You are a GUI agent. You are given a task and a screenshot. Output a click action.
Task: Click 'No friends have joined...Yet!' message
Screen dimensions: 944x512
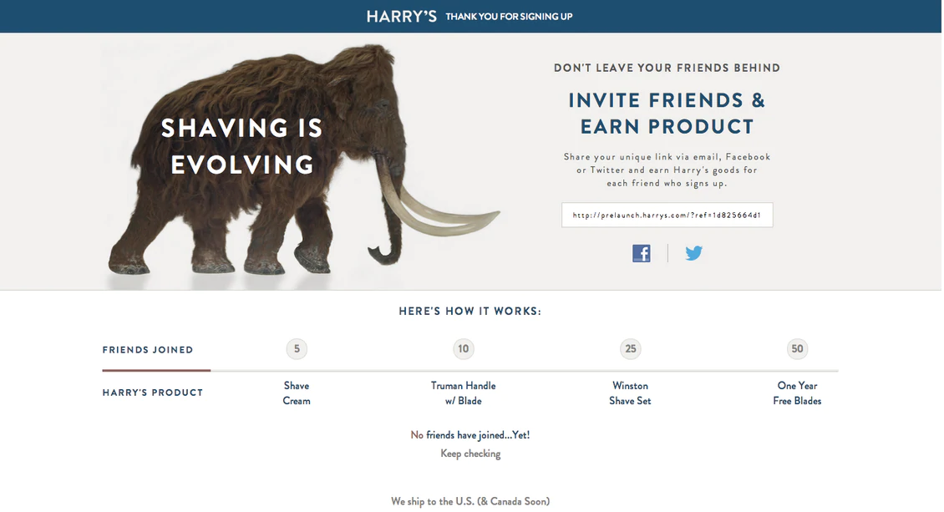tap(469, 434)
